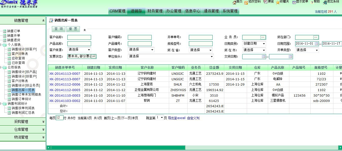
Task: Click the help question mark icon
Action: pos(311,2)
